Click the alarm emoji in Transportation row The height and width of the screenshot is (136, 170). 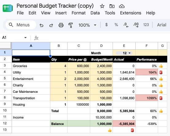click(161, 98)
